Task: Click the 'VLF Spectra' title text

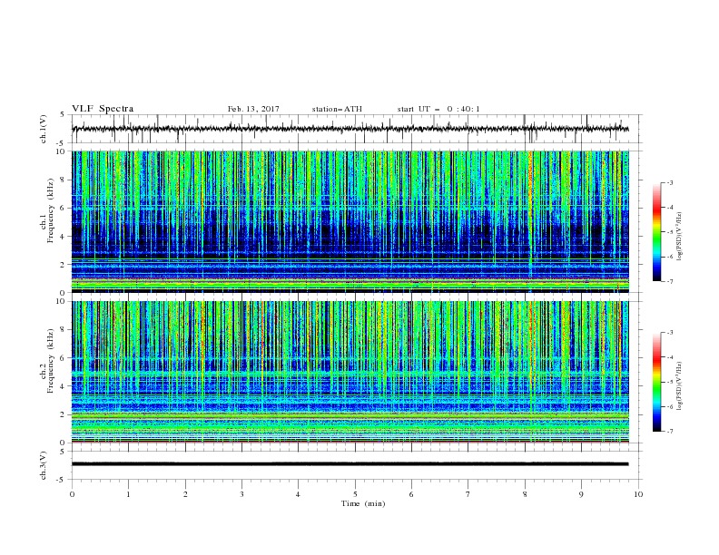Action: [x=103, y=109]
